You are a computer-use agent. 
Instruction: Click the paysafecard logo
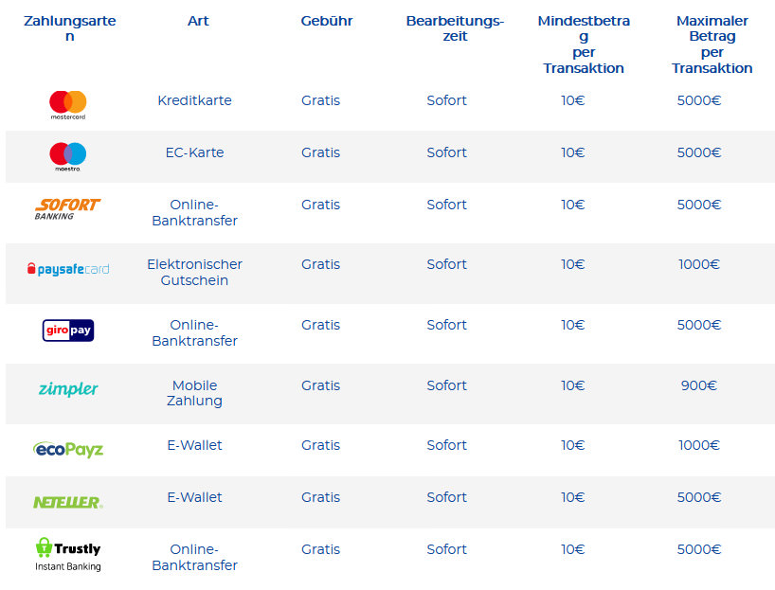point(68,269)
